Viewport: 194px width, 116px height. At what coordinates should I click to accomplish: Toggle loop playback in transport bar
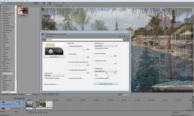point(30,112)
